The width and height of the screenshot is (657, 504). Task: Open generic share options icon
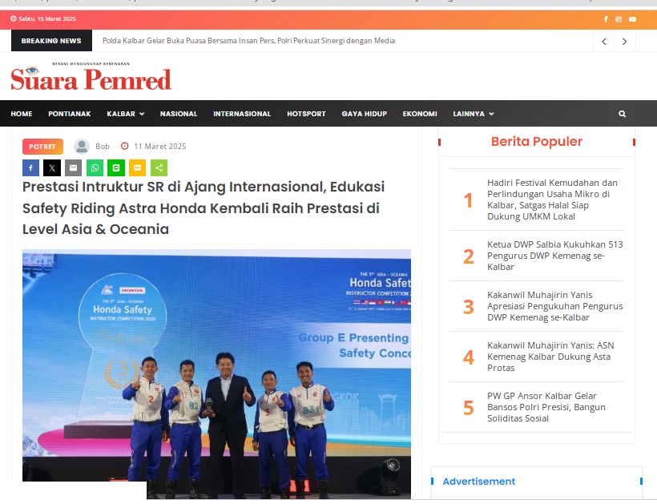click(159, 168)
